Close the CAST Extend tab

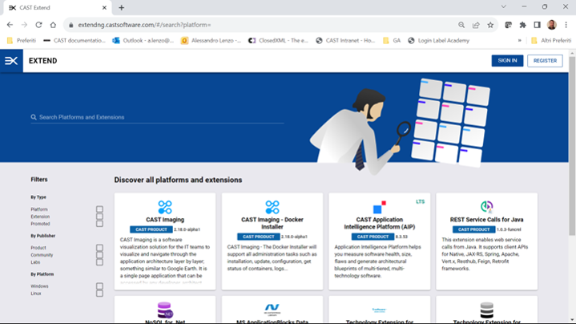coord(104,7)
